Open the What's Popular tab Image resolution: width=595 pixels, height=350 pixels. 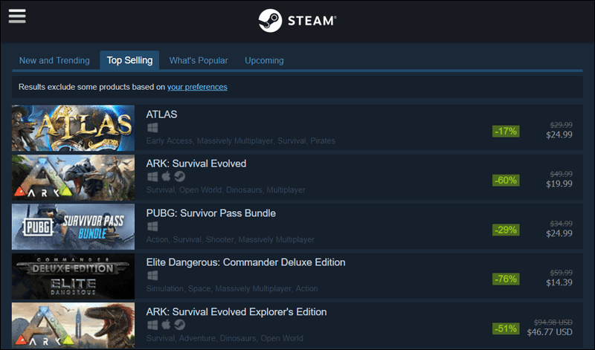tap(199, 61)
